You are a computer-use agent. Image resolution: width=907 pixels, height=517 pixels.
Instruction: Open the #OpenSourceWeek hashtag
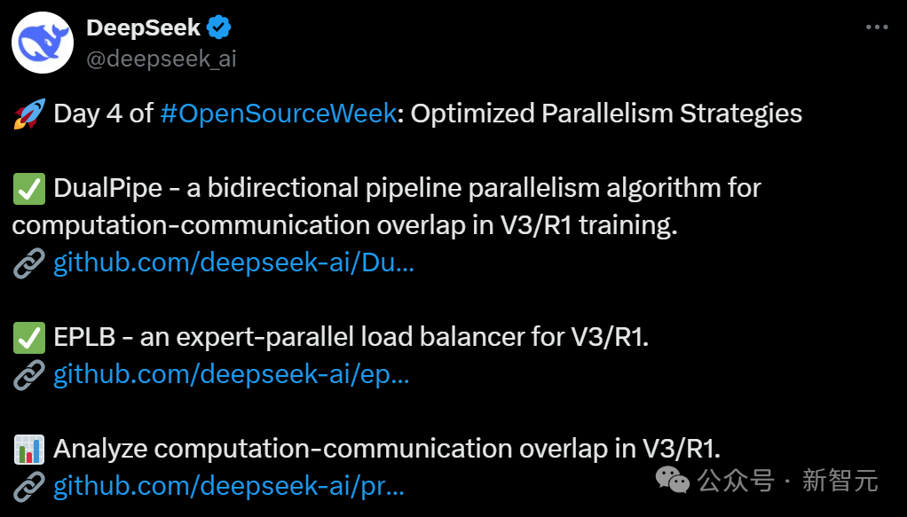[x=279, y=114]
